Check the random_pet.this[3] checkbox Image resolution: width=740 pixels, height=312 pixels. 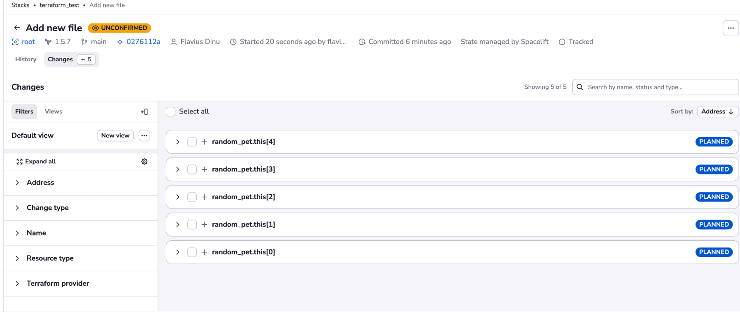tap(192, 169)
